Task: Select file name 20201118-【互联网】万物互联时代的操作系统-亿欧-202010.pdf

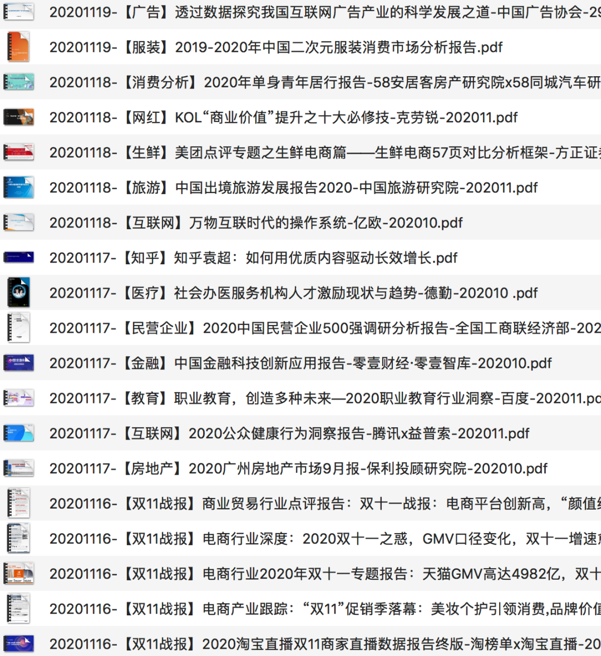Action: [256, 223]
